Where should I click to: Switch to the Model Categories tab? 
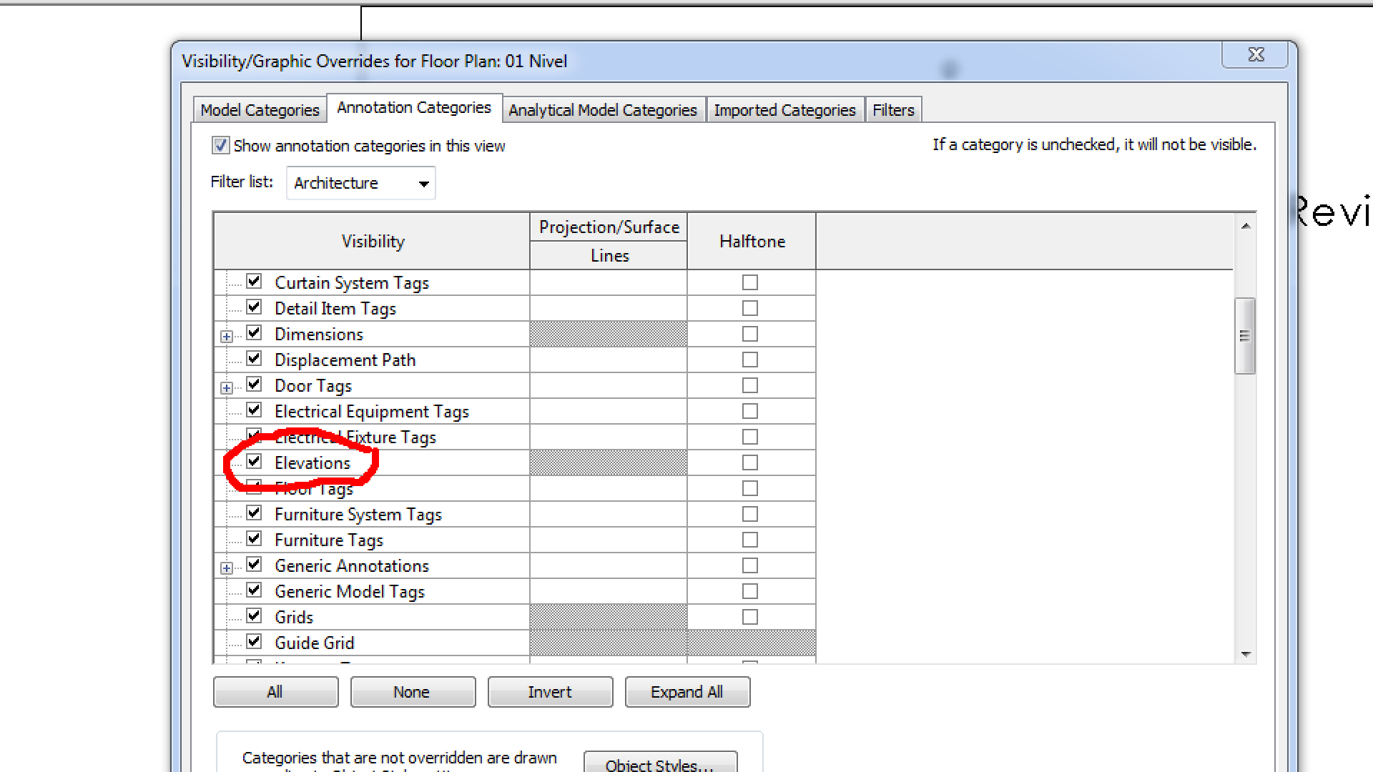260,109
